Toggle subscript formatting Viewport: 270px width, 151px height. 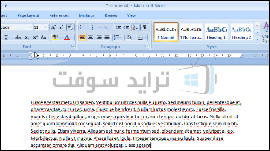[x=27, y=37]
